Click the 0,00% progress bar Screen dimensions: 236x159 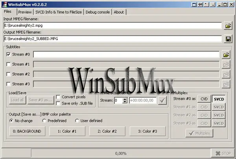pos(121,153)
